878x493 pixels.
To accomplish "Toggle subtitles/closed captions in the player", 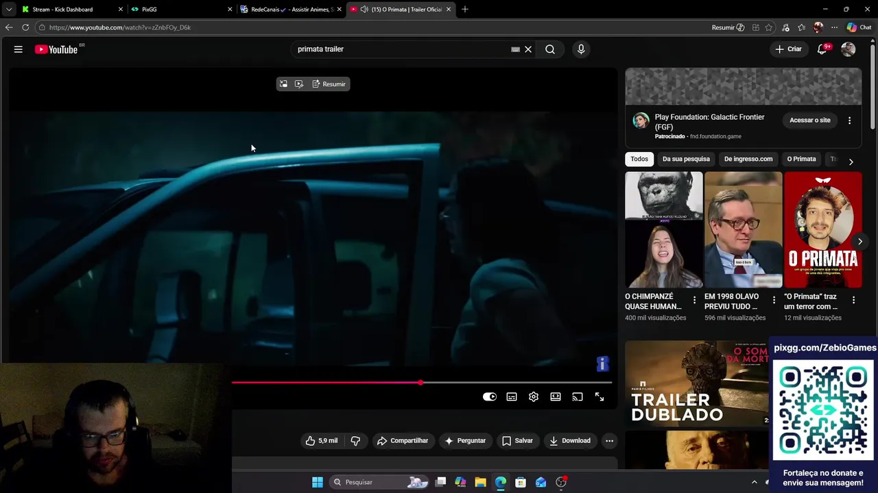I will (x=512, y=397).
